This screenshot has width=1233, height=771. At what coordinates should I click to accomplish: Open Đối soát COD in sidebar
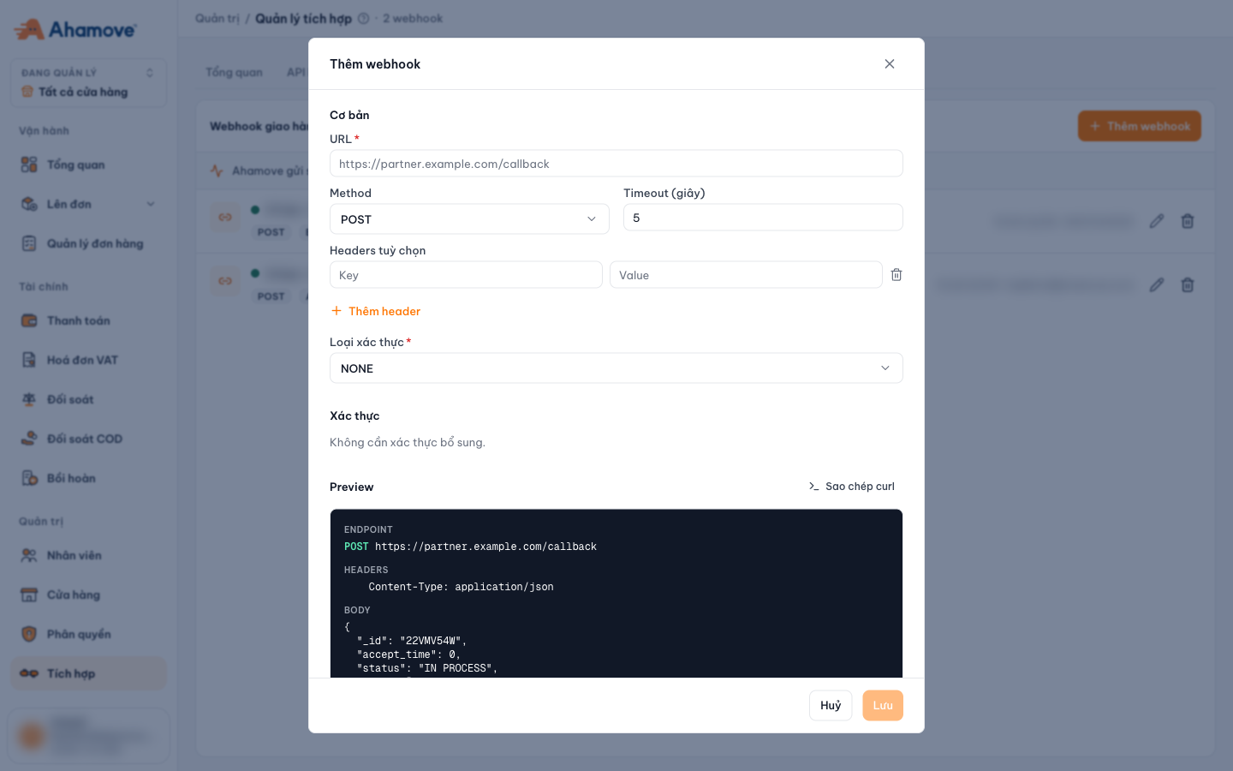tap(88, 439)
